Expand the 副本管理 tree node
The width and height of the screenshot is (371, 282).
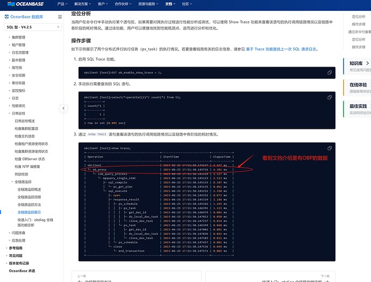click(x=10, y=60)
